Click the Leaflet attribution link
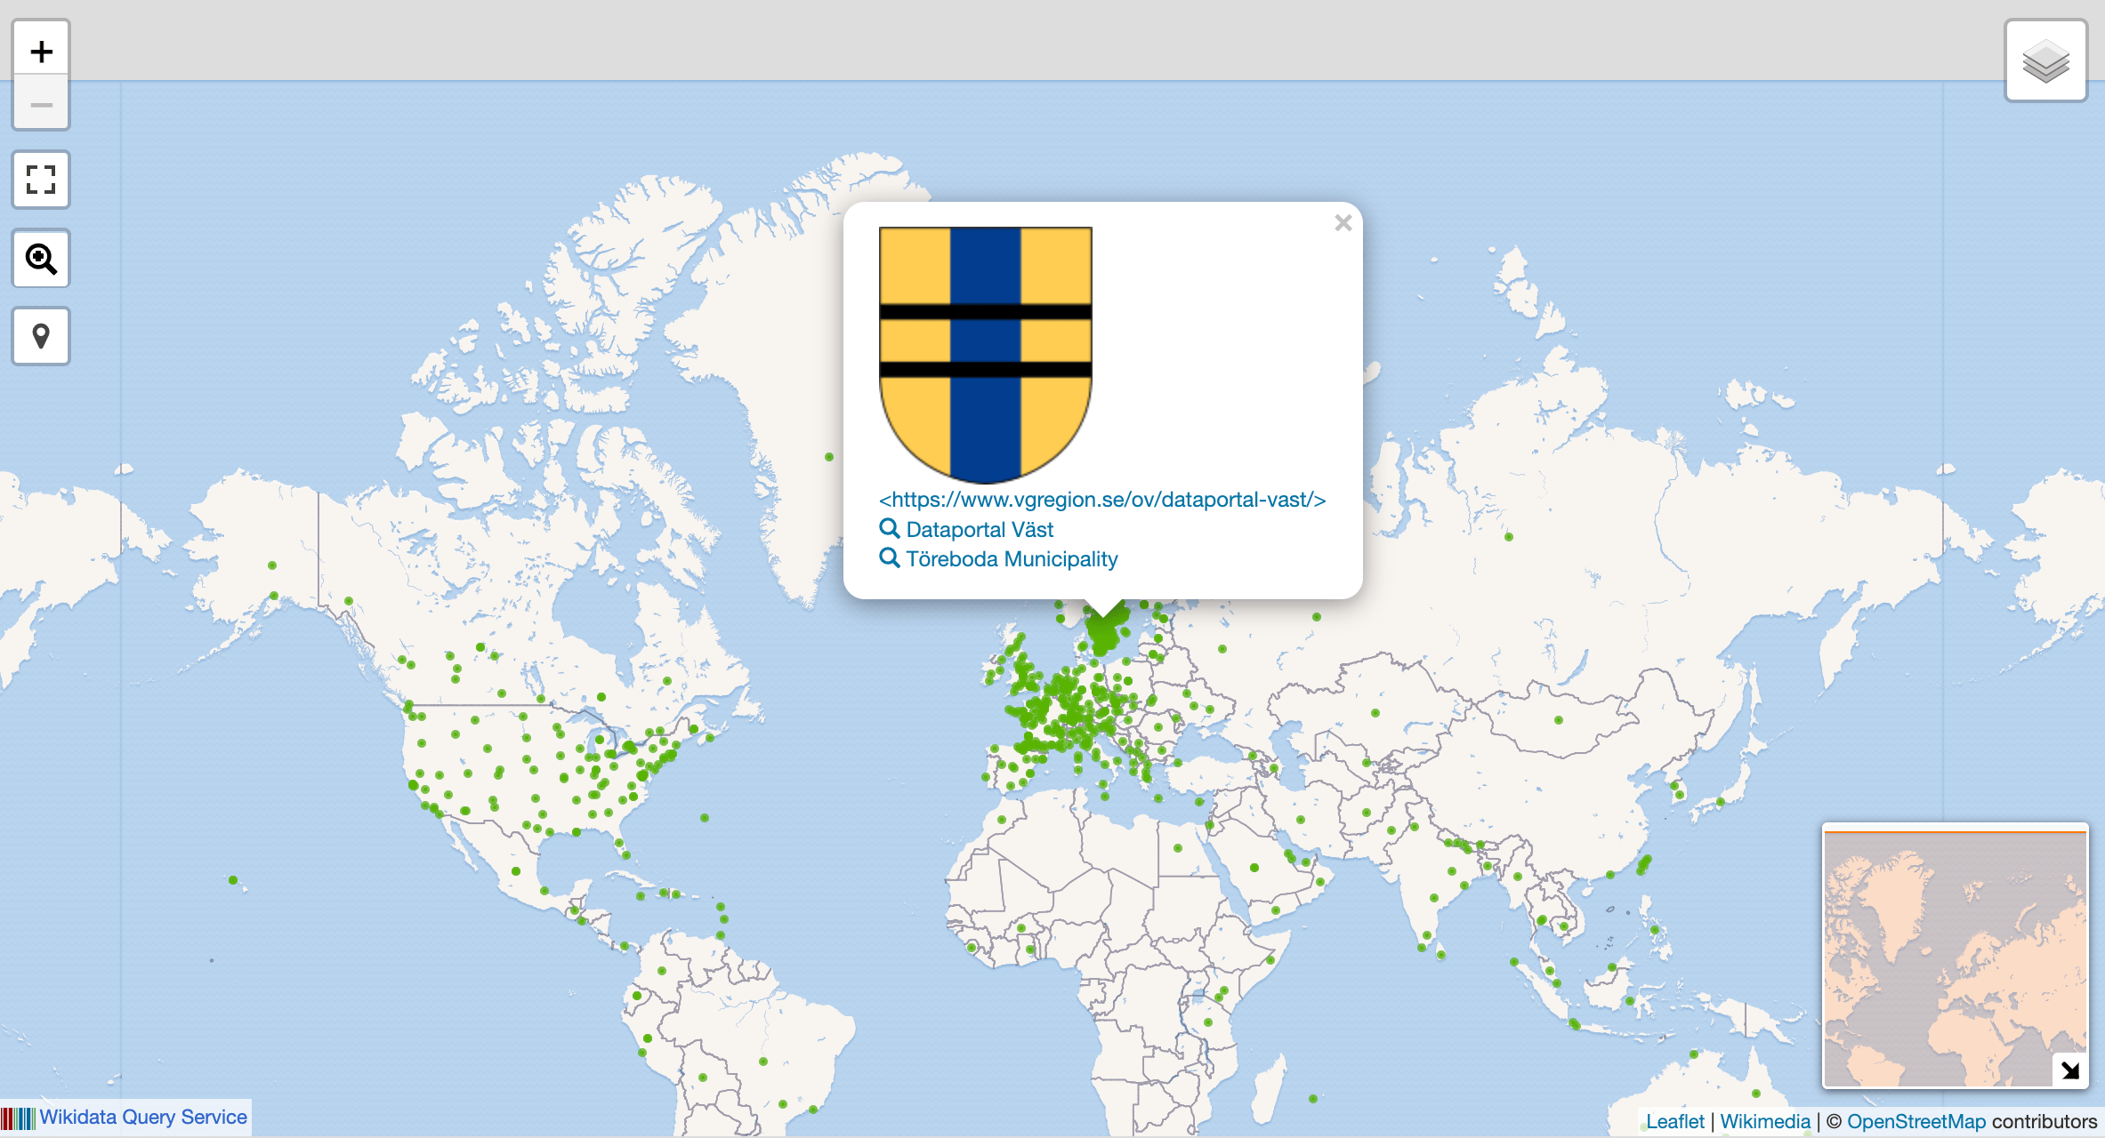The width and height of the screenshot is (2105, 1138). [1674, 1121]
